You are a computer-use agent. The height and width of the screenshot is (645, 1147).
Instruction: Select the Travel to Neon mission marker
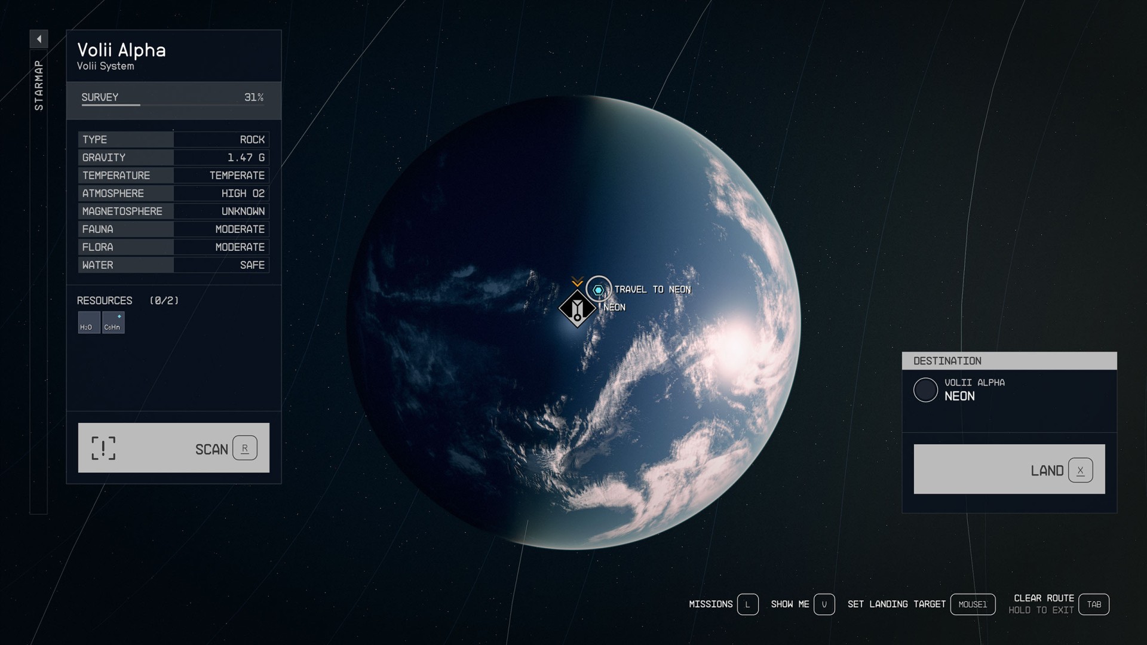(598, 290)
